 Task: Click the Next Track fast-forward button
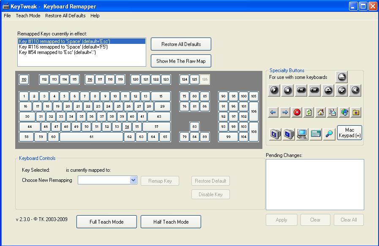tap(315, 90)
